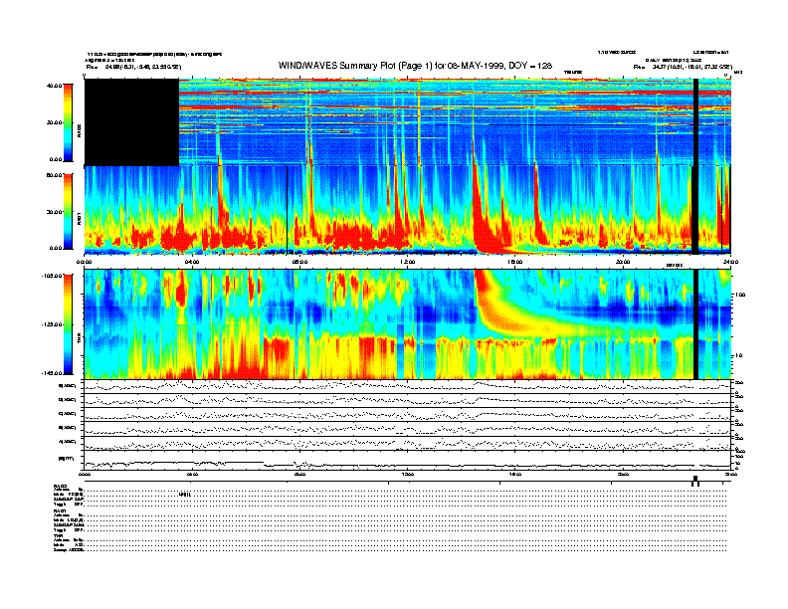Image resolution: width=788 pixels, height=609 pixels.
Task: Click the 20:00 tick under RAD1 spectrogram
Action: tap(623, 262)
